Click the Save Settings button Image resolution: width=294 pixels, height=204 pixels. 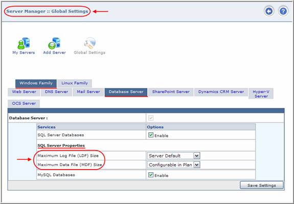[262, 186]
